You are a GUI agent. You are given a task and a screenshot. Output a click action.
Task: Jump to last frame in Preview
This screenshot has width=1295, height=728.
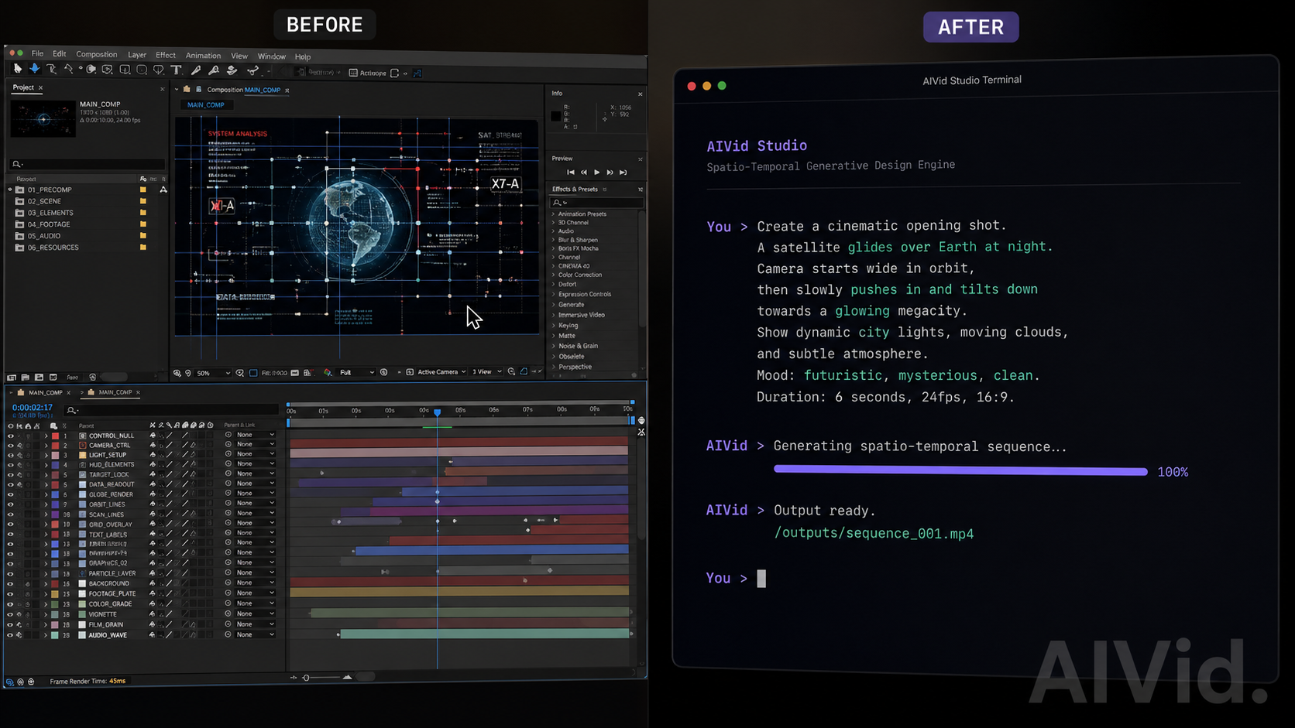point(623,173)
